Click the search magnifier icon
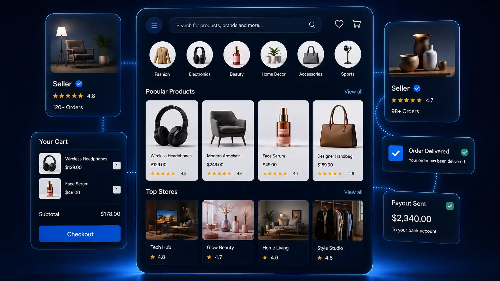 point(312,25)
